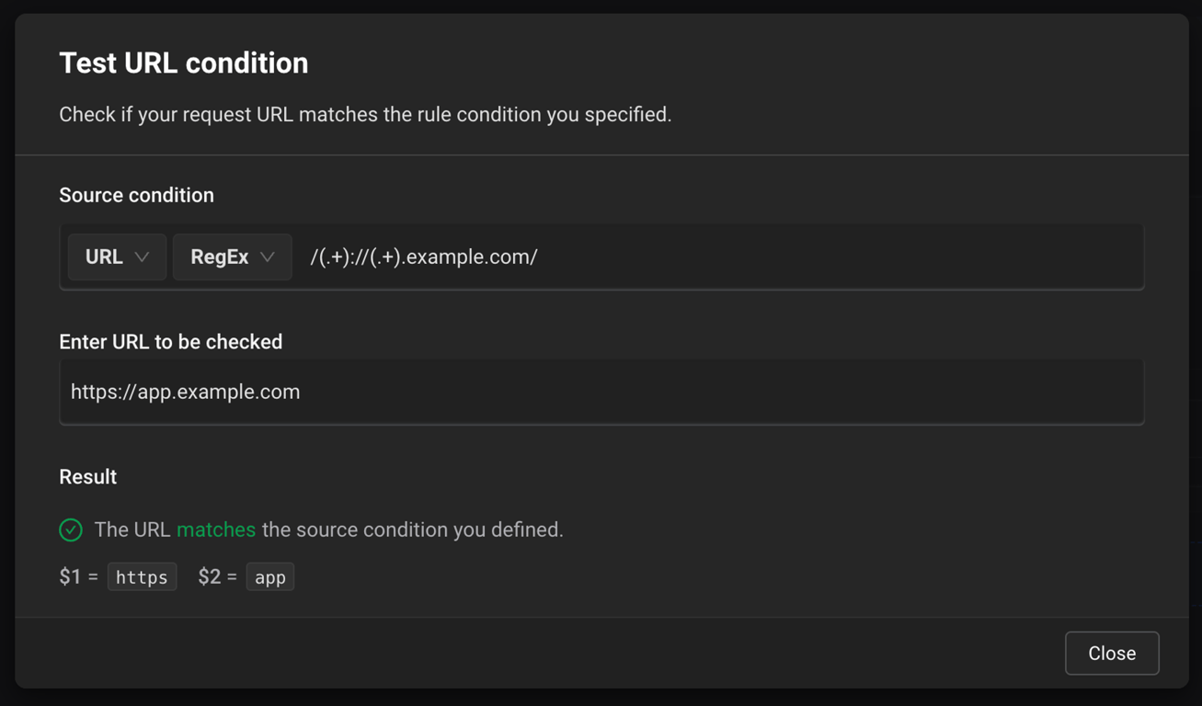The height and width of the screenshot is (706, 1202).
Task: Click the 'Enter URL to be checked' label
Action: tap(170, 342)
